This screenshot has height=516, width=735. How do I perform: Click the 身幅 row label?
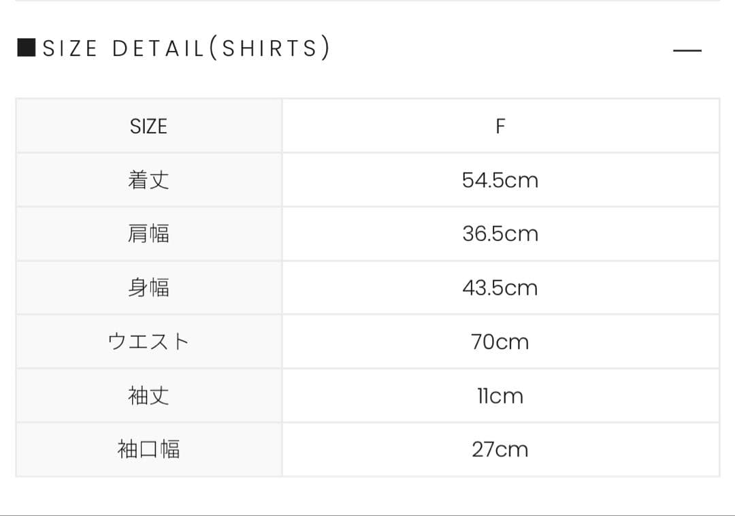148,288
